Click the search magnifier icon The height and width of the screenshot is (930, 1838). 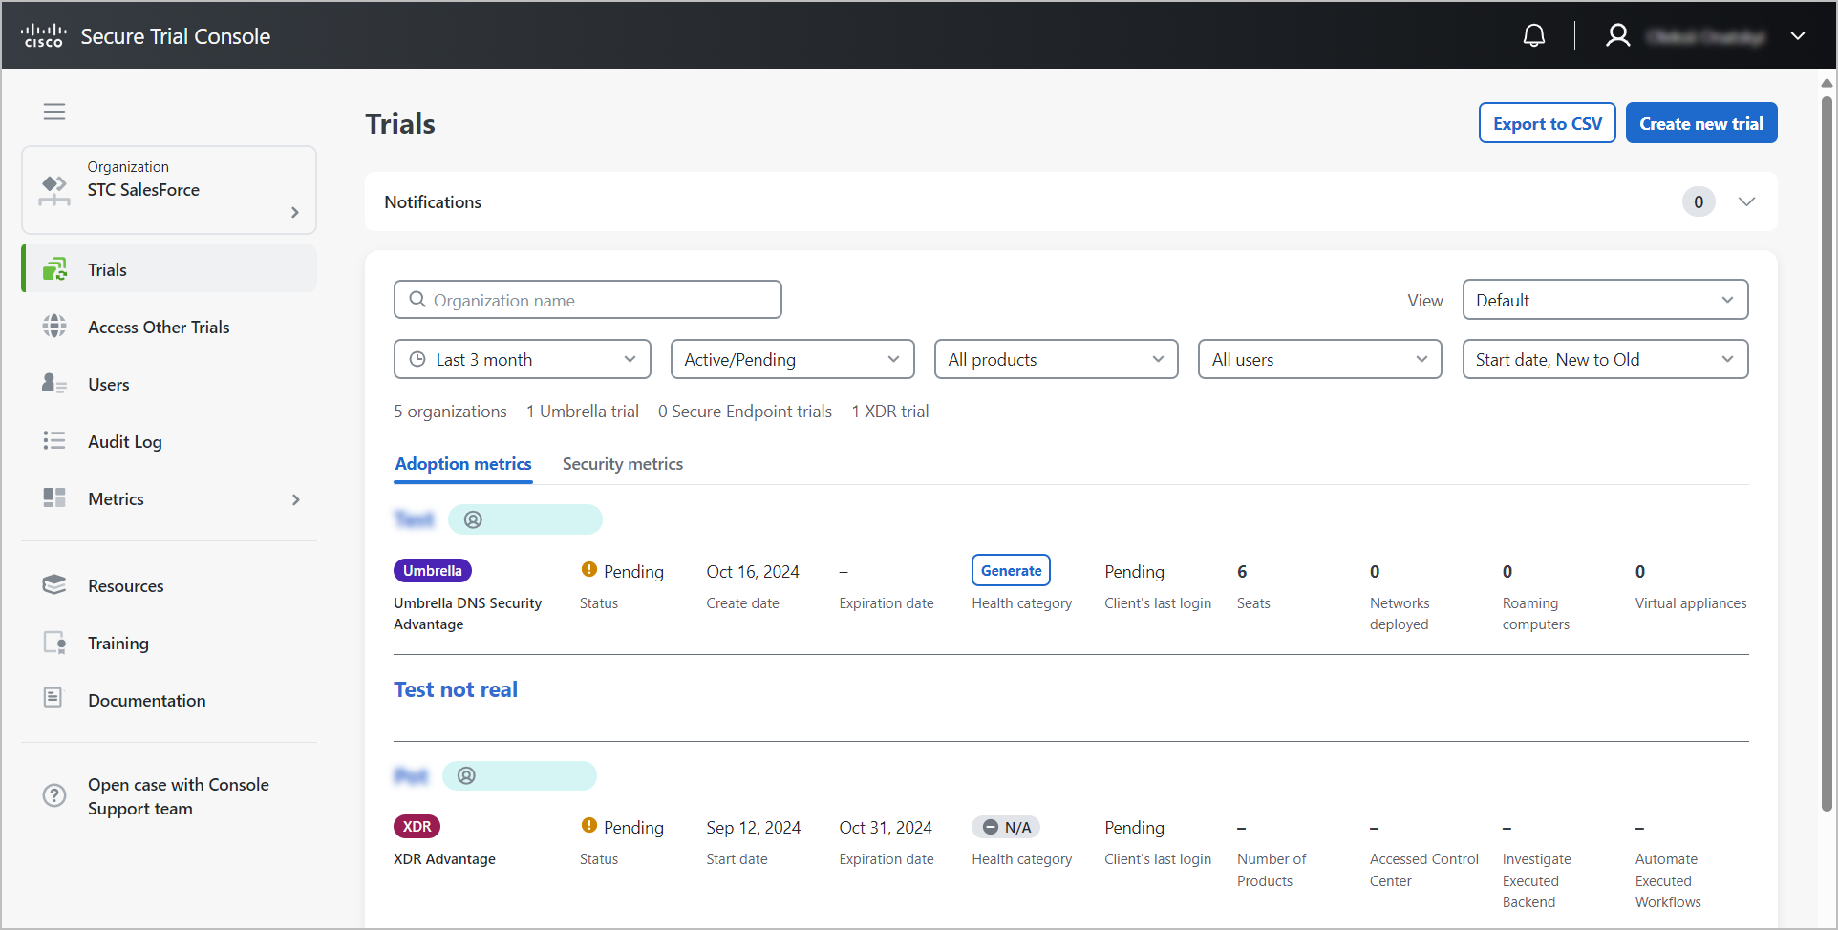(x=417, y=300)
